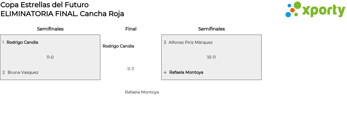Screen dimensions: 347x130
Task: Click seed number 4 beside Rafaela Montoya
Action: [165, 72]
